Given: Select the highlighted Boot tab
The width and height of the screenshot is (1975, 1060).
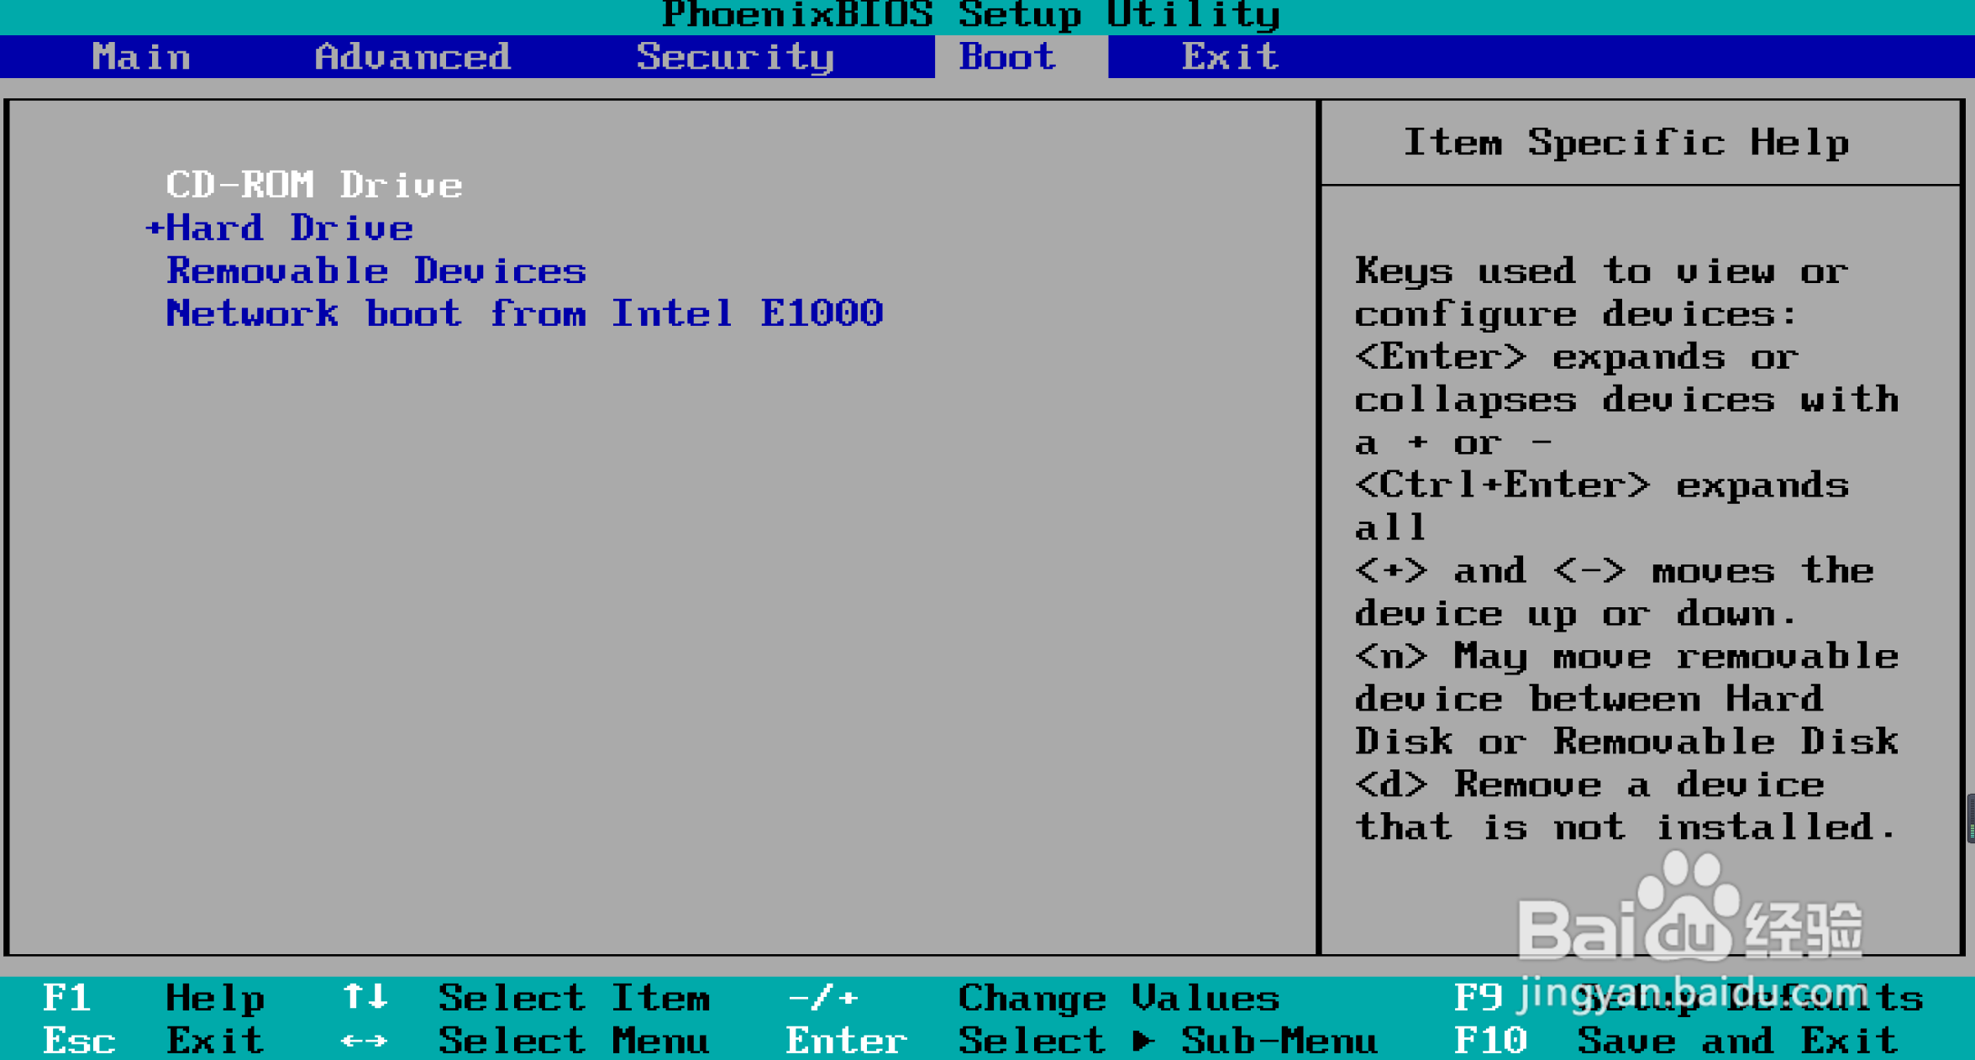Looking at the screenshot, I should point(1007,57).
